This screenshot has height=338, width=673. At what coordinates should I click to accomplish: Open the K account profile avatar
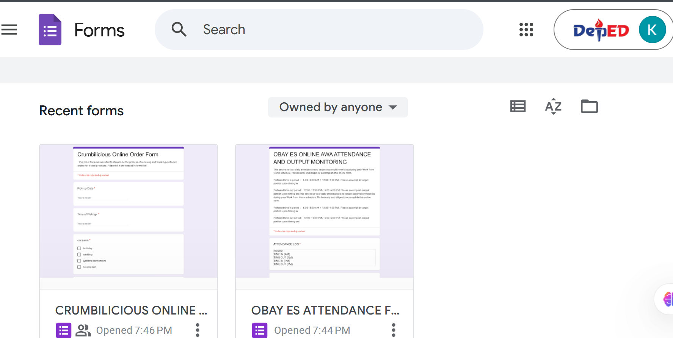[x=652, y=30]
